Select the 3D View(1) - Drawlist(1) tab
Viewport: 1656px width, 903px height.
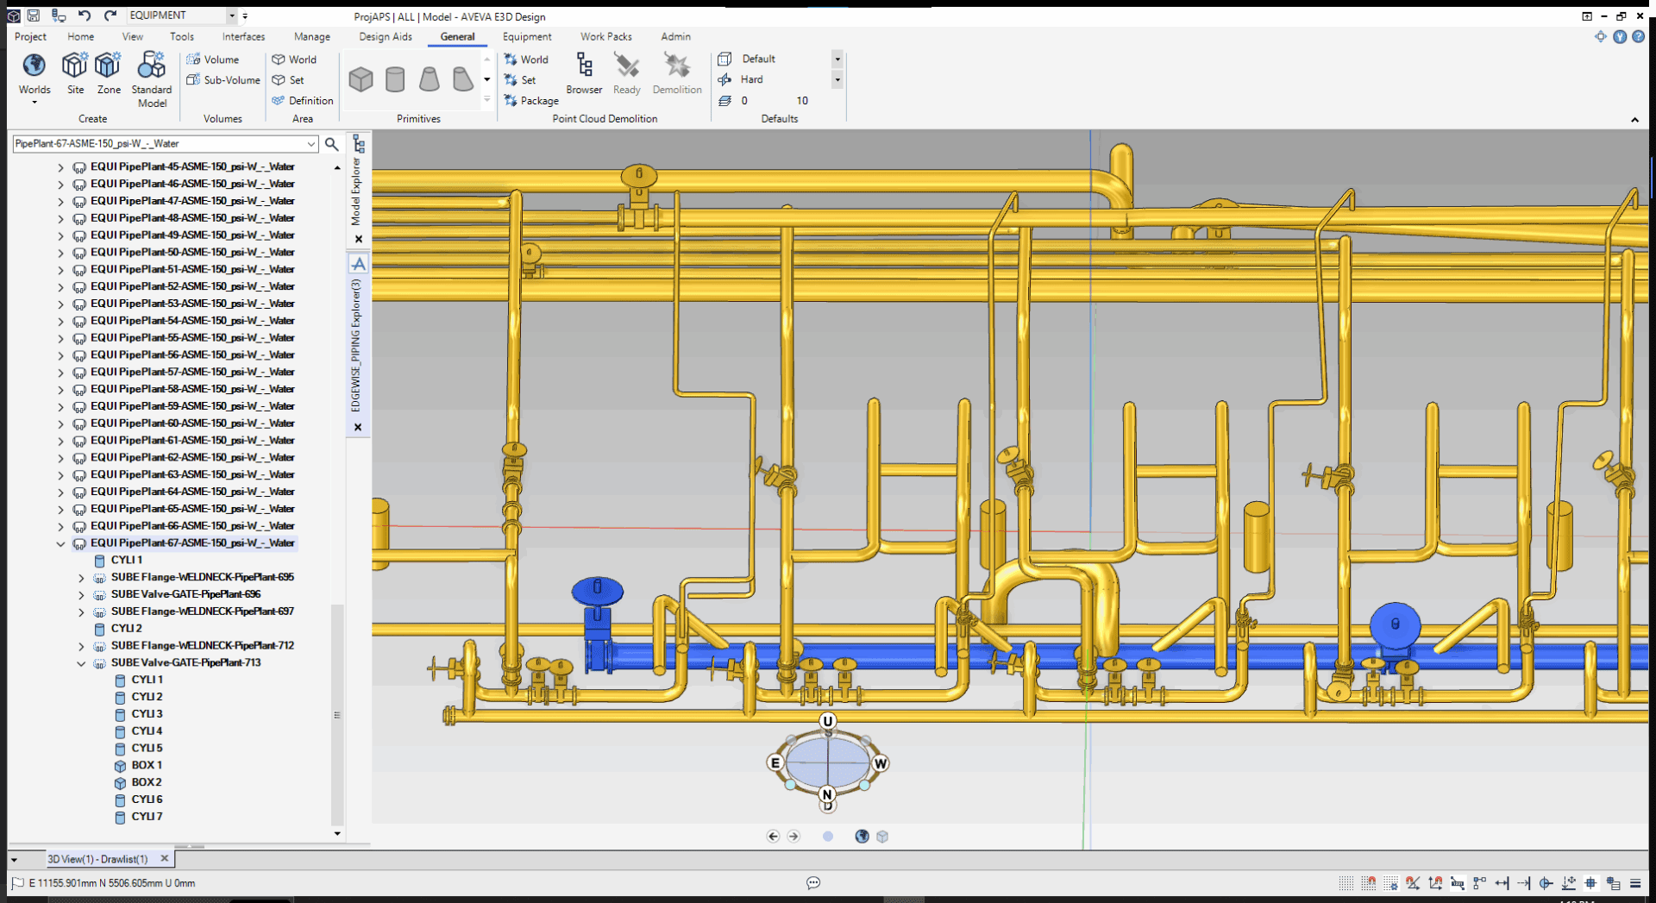[x=97, y=859]
